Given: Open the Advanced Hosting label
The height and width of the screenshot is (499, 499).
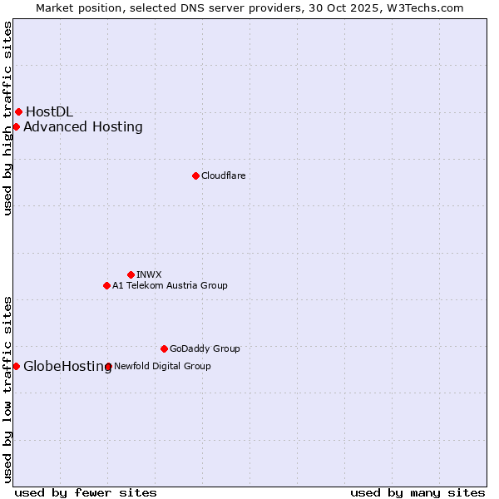Looking at the screenshot, I should 83,126.
